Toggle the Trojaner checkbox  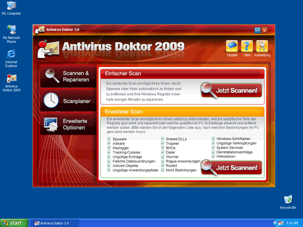coord(163,144)
